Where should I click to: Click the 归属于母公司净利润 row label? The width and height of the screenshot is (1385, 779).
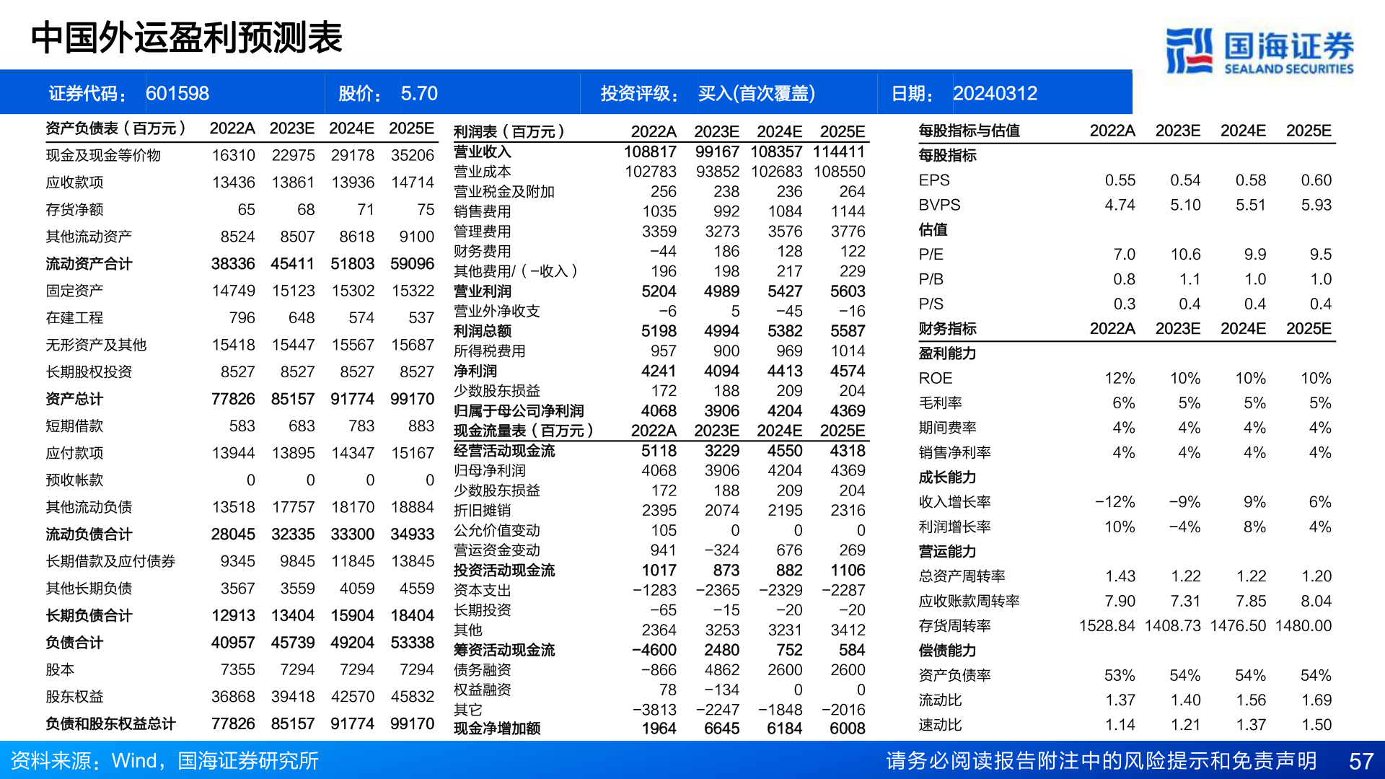(x=519, y=411)
